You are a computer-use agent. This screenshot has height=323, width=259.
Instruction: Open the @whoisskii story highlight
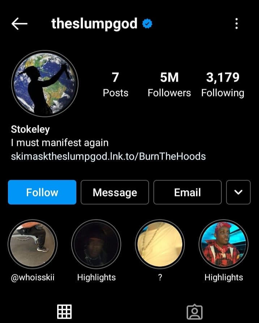click(x=33, y=244)
